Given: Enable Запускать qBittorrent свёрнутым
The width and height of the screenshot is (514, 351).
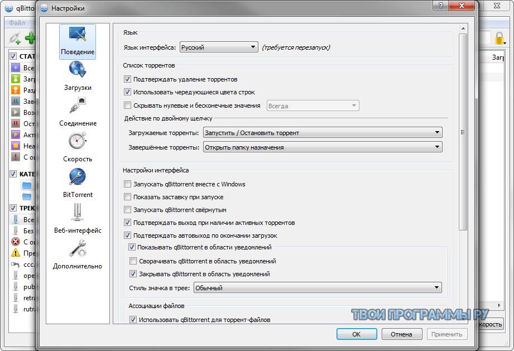Looking at the screenshot, I should [127, 210].
